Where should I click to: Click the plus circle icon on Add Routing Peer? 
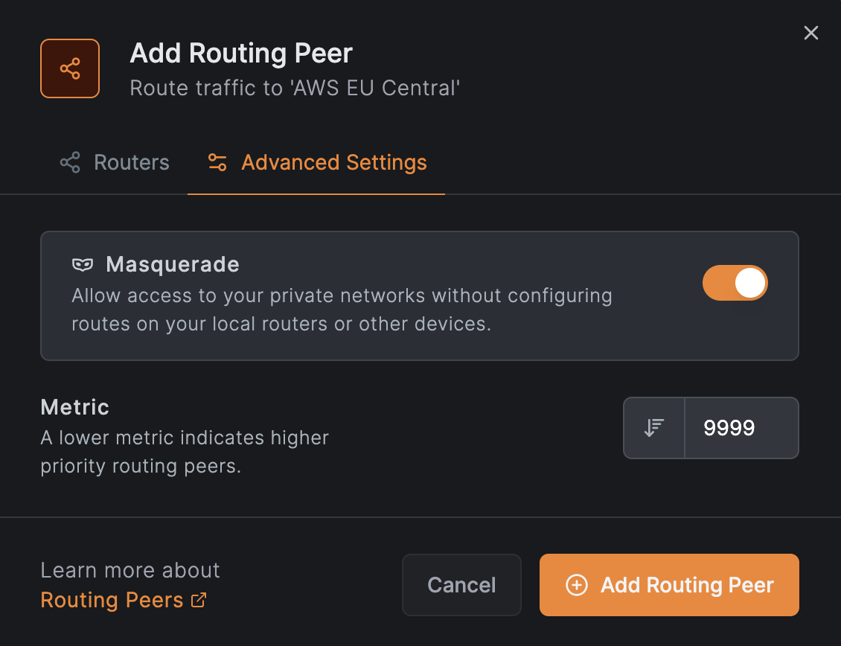tap(577, 585)
